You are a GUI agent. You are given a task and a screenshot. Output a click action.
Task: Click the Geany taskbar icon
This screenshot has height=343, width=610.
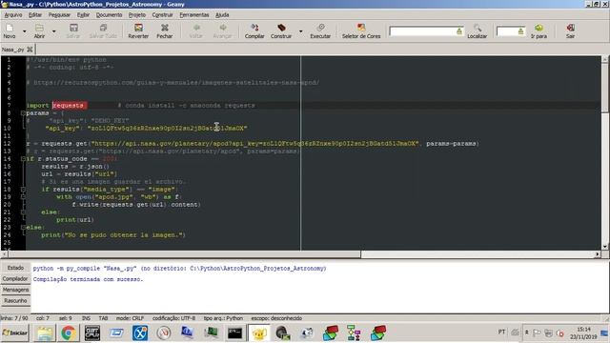coord(259,333)
